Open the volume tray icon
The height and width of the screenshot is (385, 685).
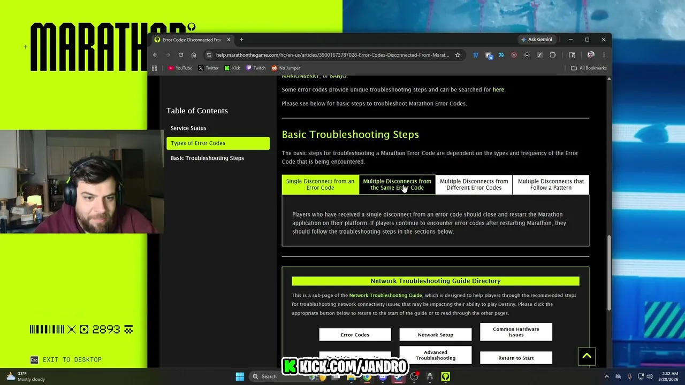pos(650,376)
